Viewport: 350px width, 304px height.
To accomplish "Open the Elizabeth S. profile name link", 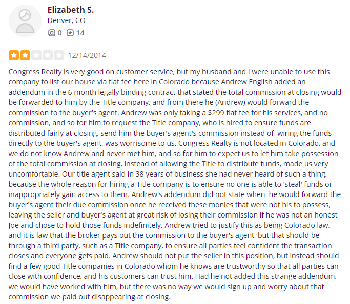I will click(x=71, y=10).
